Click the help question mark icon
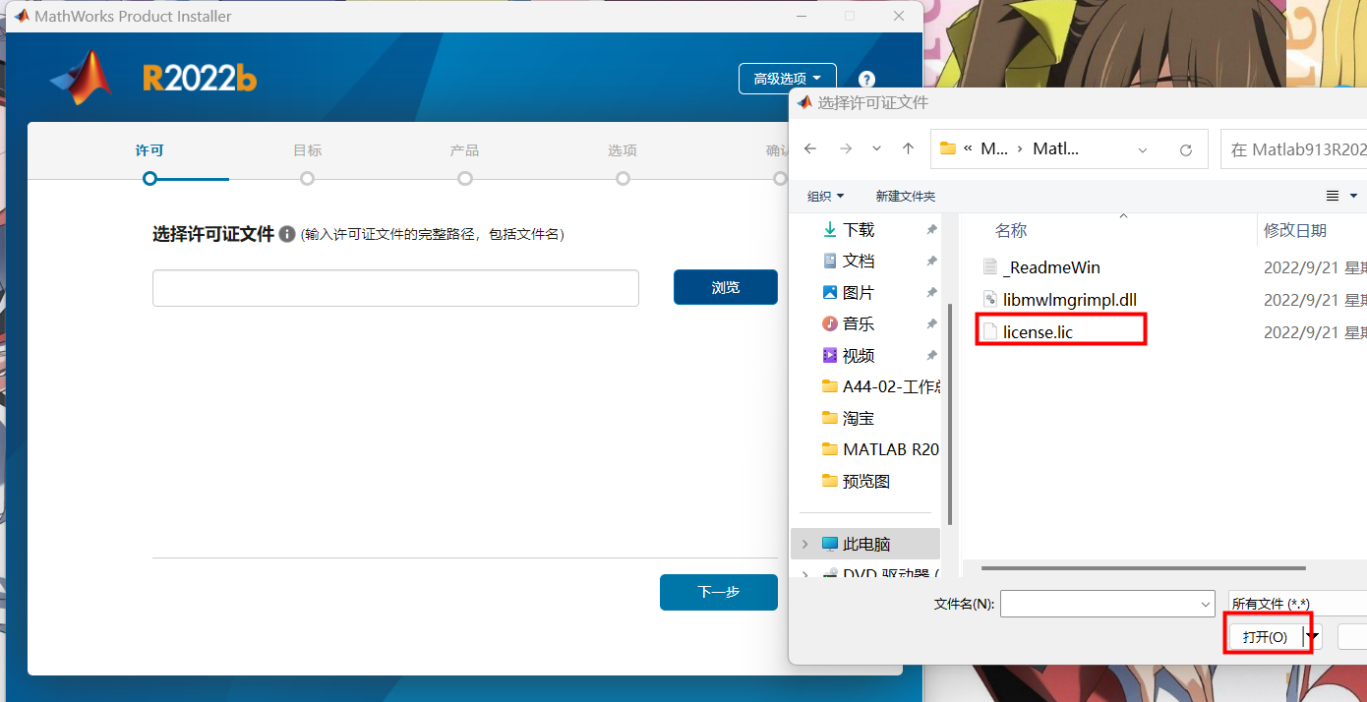This screenshot has height=702, width=1367. tap(866, 80)
